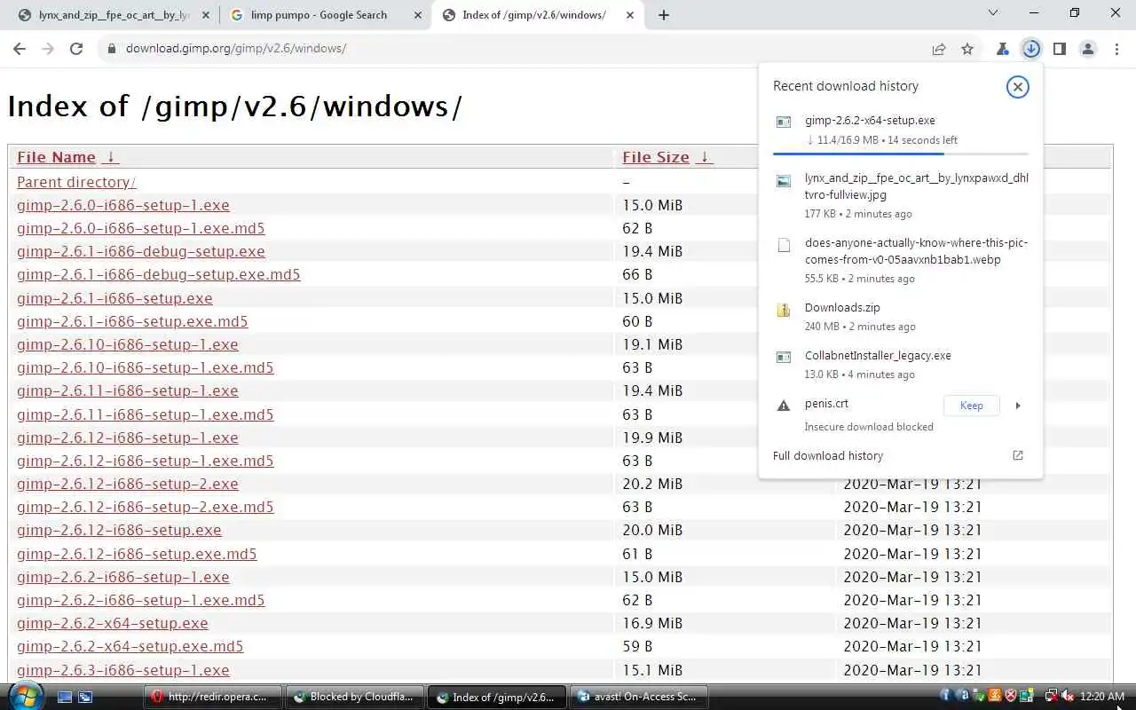Download gimp-2.6.0-i686-setup-1.exe
This screenshot has height=710, width=1136.
123,205
